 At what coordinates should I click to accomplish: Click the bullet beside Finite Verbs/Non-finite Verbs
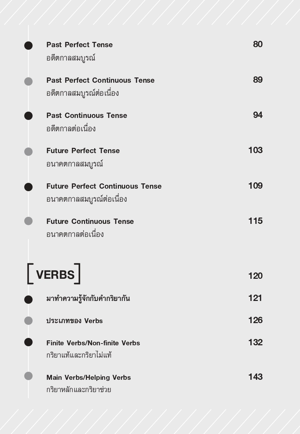(x=28, y=342)
